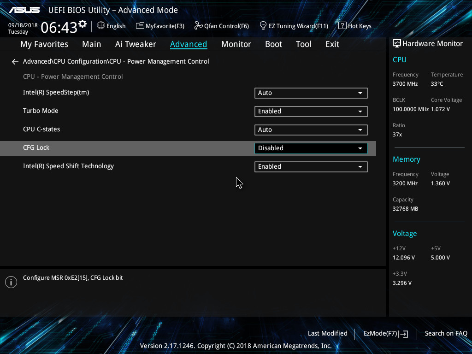Viewport: 472px width, 354px height.
Task: Click the +3.3V value 3.296 V
Action: pyautogui.click(x=402, y=283)
